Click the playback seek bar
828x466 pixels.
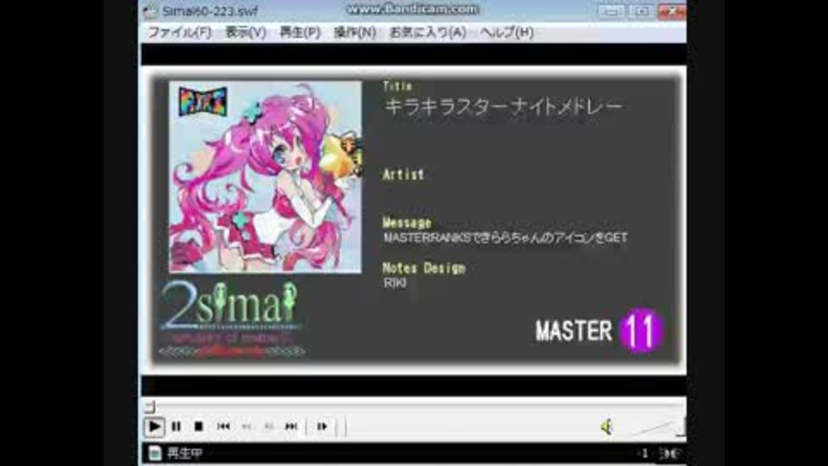(x=415, y=406)
